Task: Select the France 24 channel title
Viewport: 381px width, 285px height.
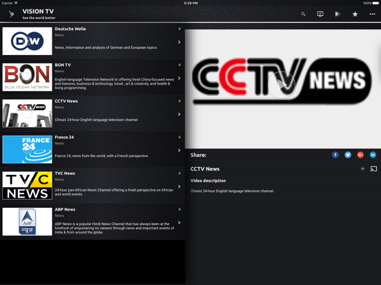Action: [64, 137]
